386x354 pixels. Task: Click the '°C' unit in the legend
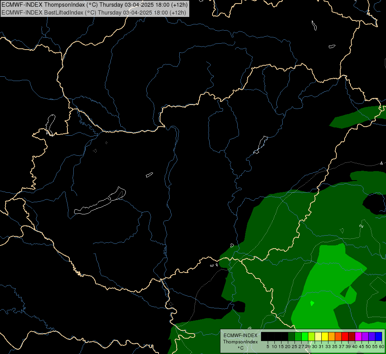coord(241,348)
